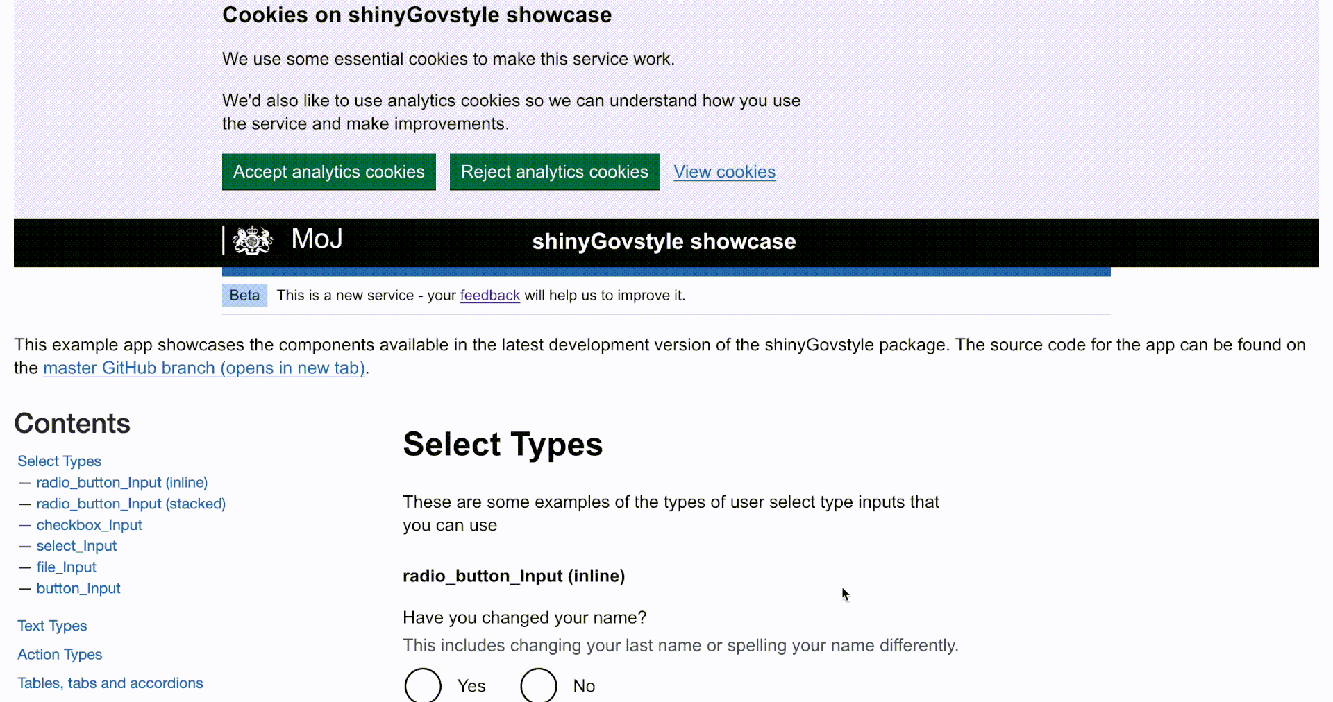This screenshot has width=1333, height=702.
Task: Click the Select Types heading
Action: (503, 444)
